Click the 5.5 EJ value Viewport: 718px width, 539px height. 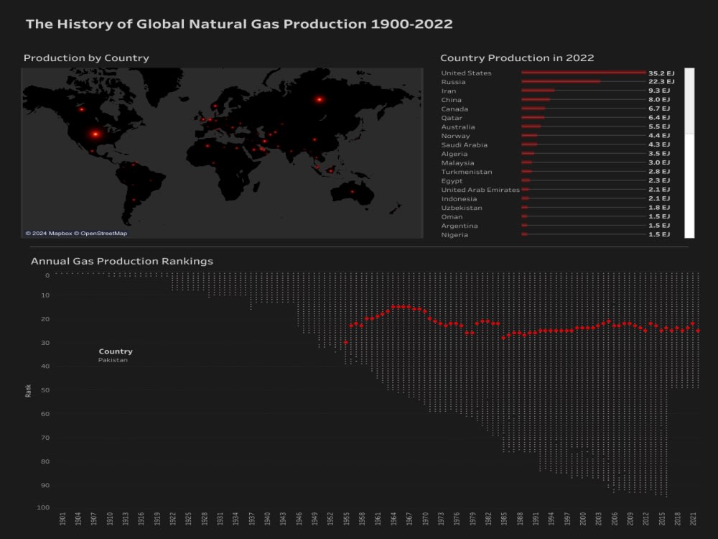point(659,126)
